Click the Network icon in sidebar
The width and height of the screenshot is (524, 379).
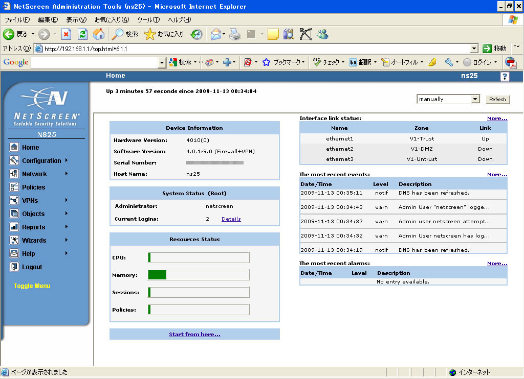(x=14, y=174)
